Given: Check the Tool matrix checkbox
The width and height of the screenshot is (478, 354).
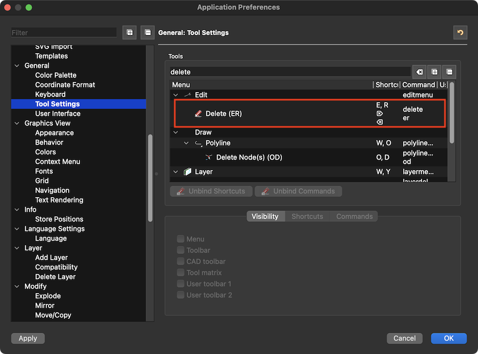Looking at the screenshot, I should pyautogui.click(x=181, y=272).
